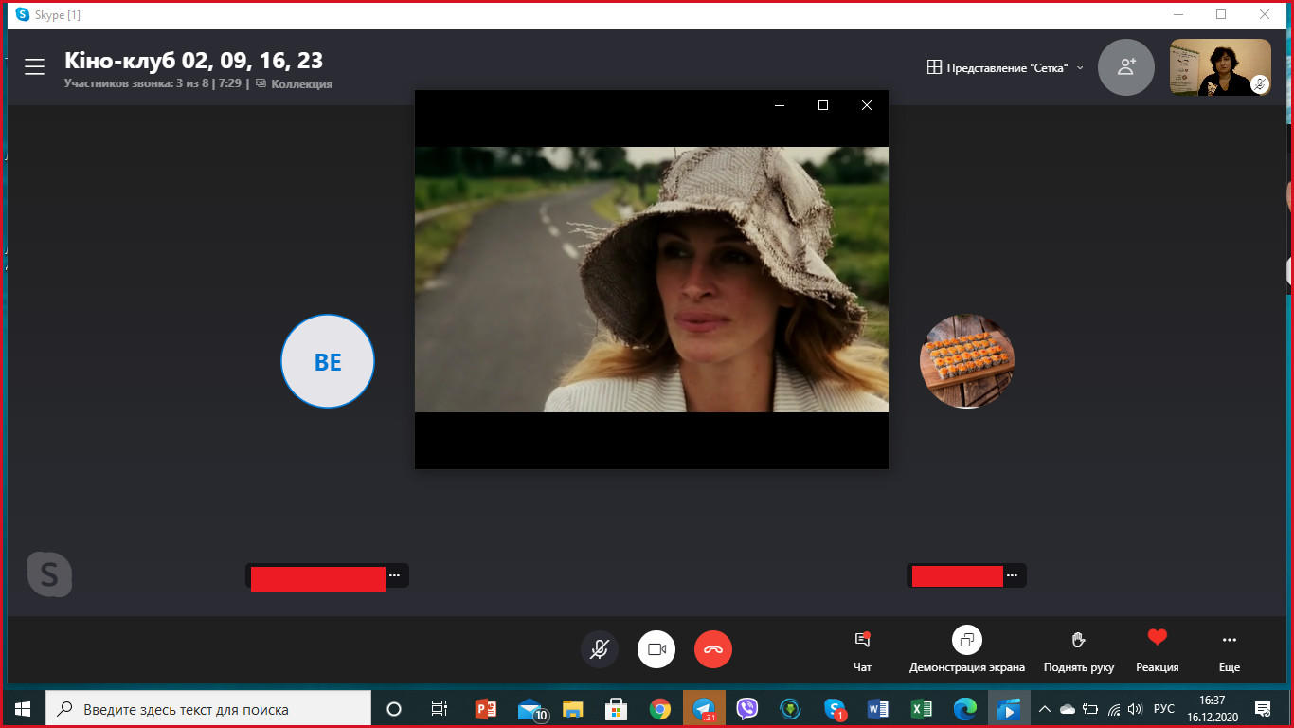This screenshot has width=1294, height=728.
Task: Open options dots beside sushi-avatar participant's name
Action: 1013,575
